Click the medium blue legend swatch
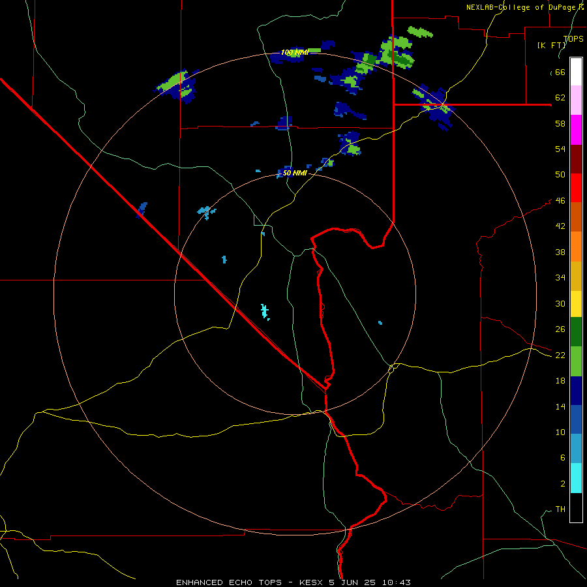This screenshot has height=587, width=587. tap(576, 419)
